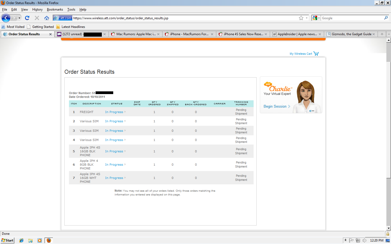Click the Action Center flag icon

coord(351,240)
